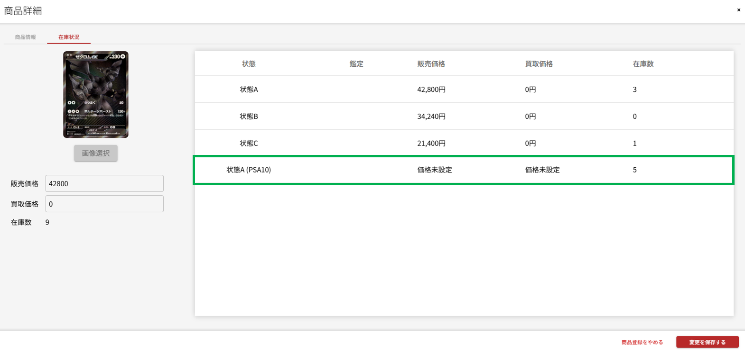Click the 商品登録をやめる link
The image size is (745, 353).
pyautogui.click(x=642, y=342)
